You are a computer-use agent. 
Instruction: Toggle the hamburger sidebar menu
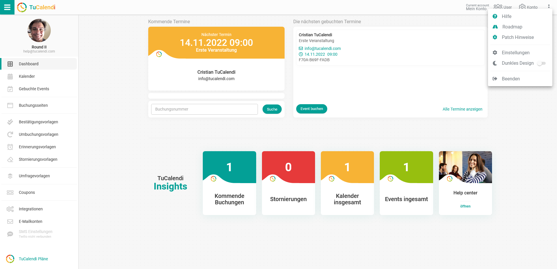coord(7,7)
